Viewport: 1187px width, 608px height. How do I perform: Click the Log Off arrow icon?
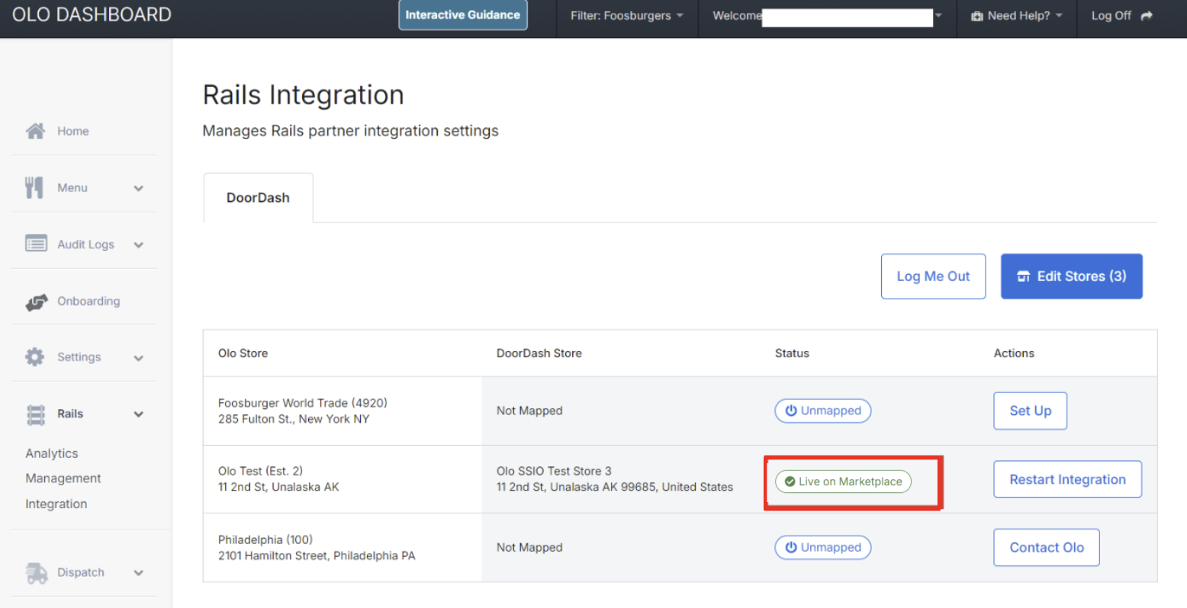pos(1147,16)
